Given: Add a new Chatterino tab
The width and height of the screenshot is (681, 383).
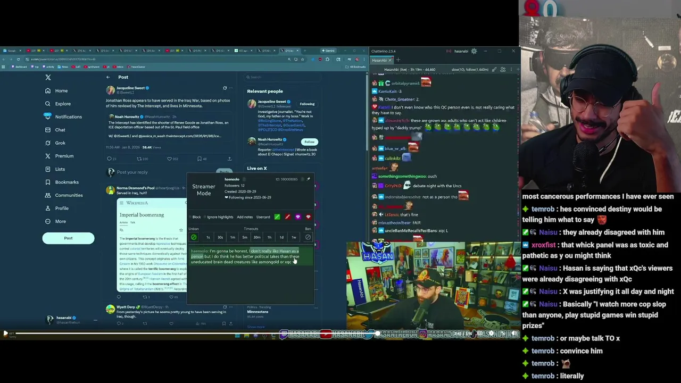Looking at the screenshot, I should (398, 60).
